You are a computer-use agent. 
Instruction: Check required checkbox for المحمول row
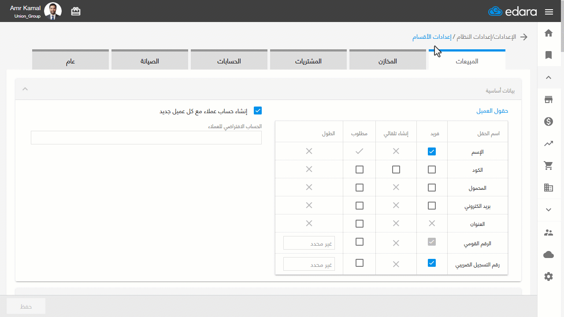tap(360, 188)
